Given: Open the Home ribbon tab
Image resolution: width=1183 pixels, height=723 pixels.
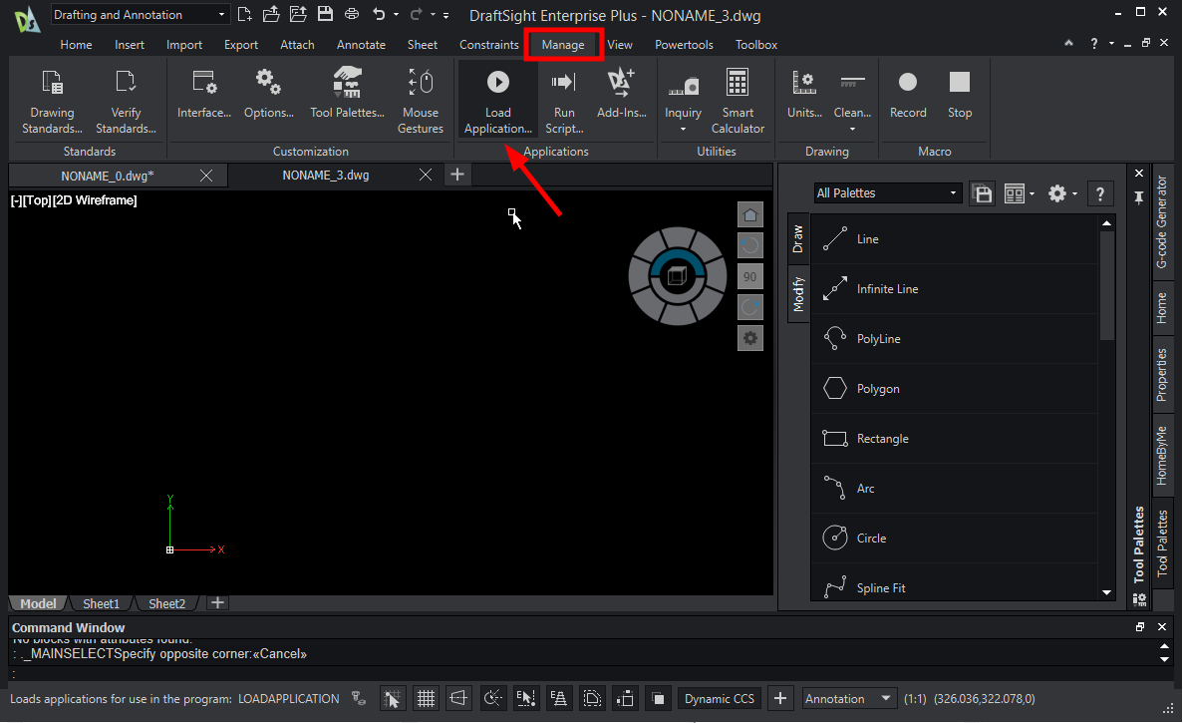Looking at the screenshot, I should (x=76, y=45).
